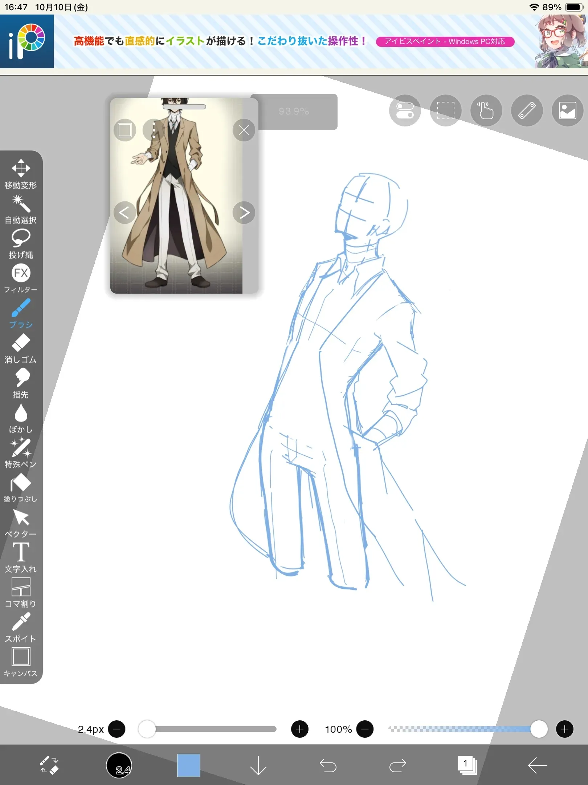Show previous image in reference window

[x=124, y=213]
